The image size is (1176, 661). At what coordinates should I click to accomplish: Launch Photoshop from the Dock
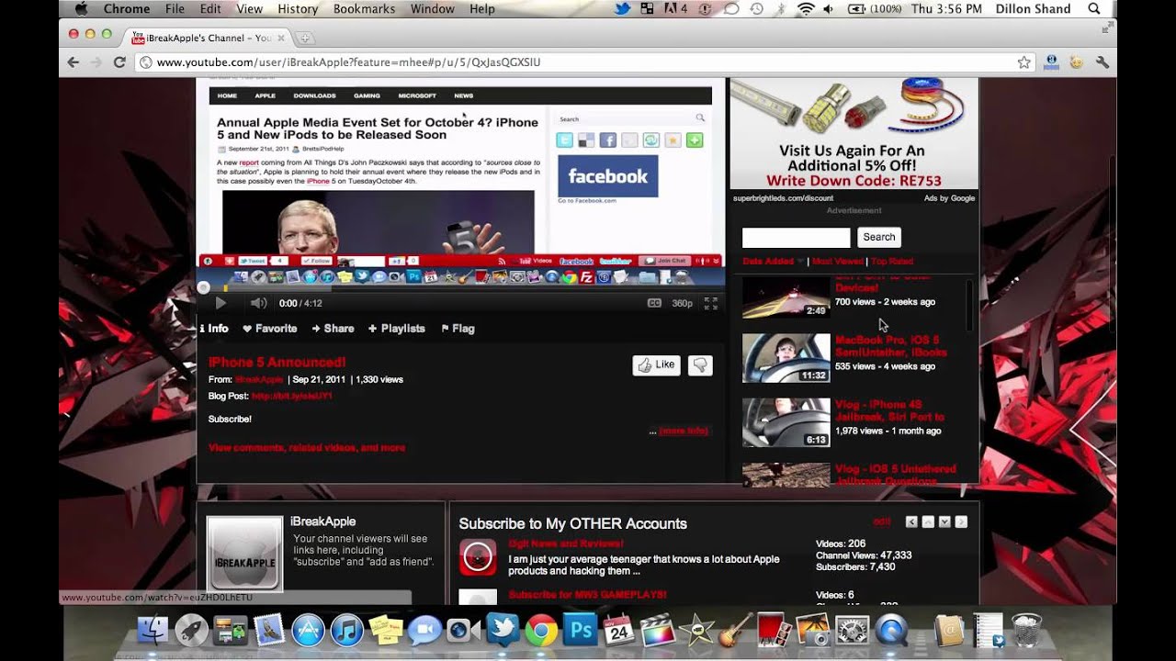[580, 631]
